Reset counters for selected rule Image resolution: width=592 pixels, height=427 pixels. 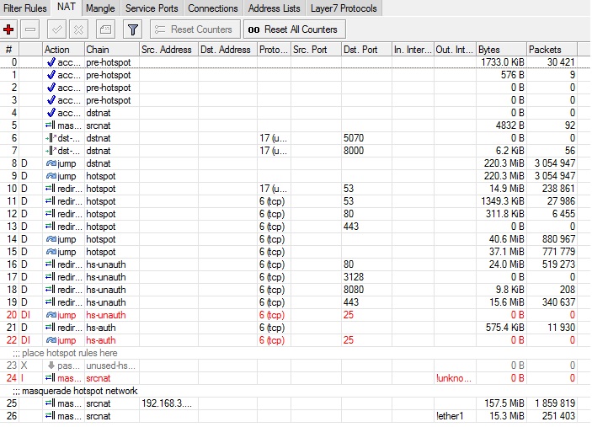[195, 29]
